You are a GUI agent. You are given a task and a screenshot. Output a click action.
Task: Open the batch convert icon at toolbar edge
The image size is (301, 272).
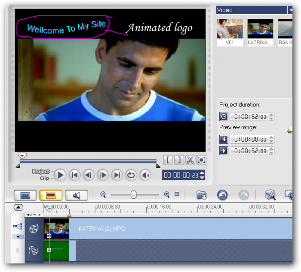tap(289, 195)
